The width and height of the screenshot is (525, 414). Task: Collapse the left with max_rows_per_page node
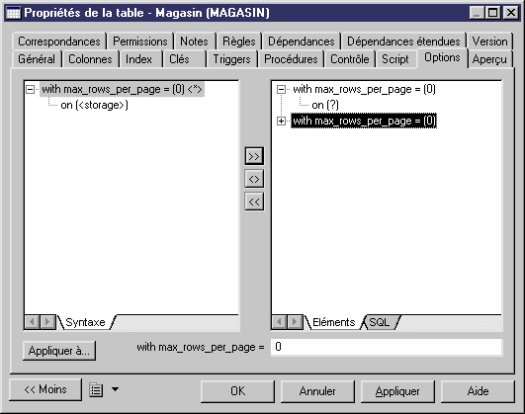pos(30,89)
